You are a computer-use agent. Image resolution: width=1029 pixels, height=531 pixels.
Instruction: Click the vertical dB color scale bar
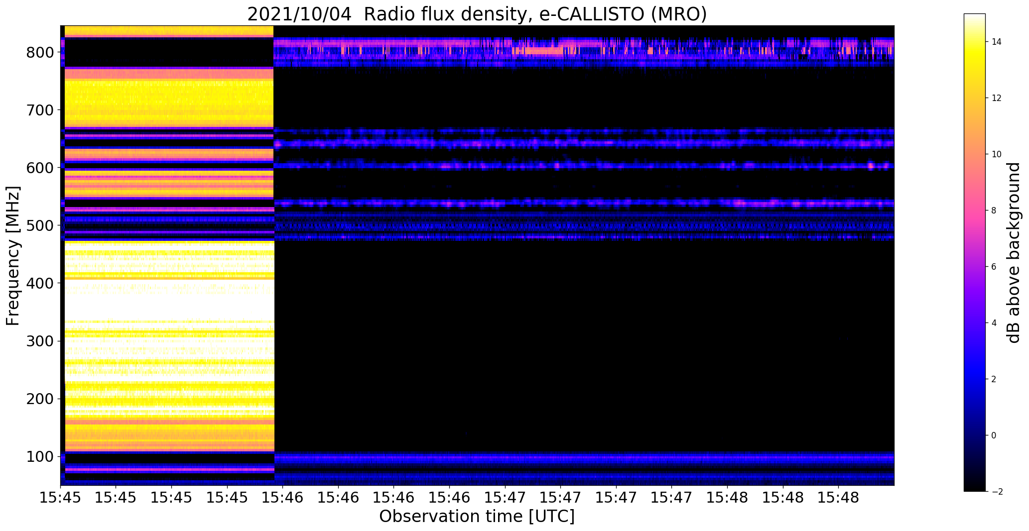tap(975, 252)
